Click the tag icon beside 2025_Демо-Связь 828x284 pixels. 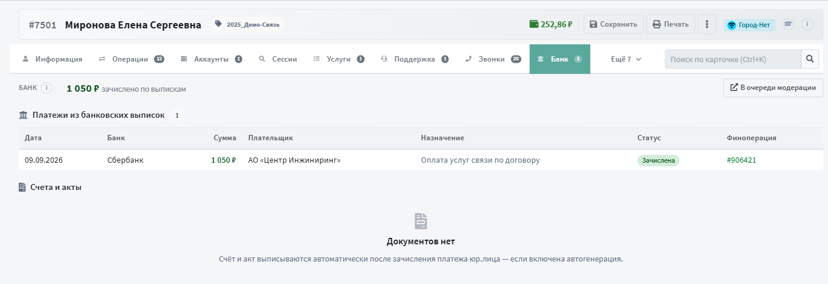point(218,24)
